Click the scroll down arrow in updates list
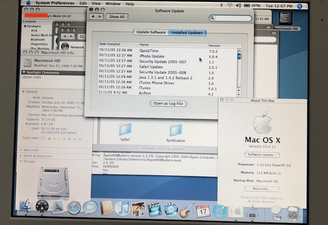328x225 pixels. point(239,95)
